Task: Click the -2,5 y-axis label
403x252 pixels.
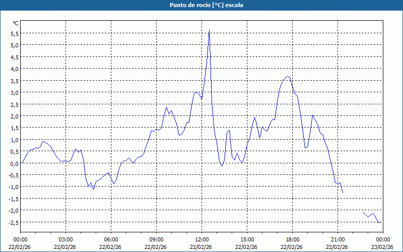Action: [x=14, y=222]
